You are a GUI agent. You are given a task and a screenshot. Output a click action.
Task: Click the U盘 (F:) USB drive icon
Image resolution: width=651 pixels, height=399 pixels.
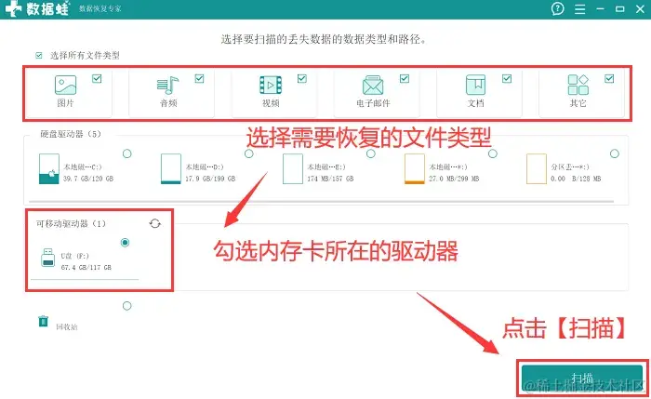coord(48,258)
